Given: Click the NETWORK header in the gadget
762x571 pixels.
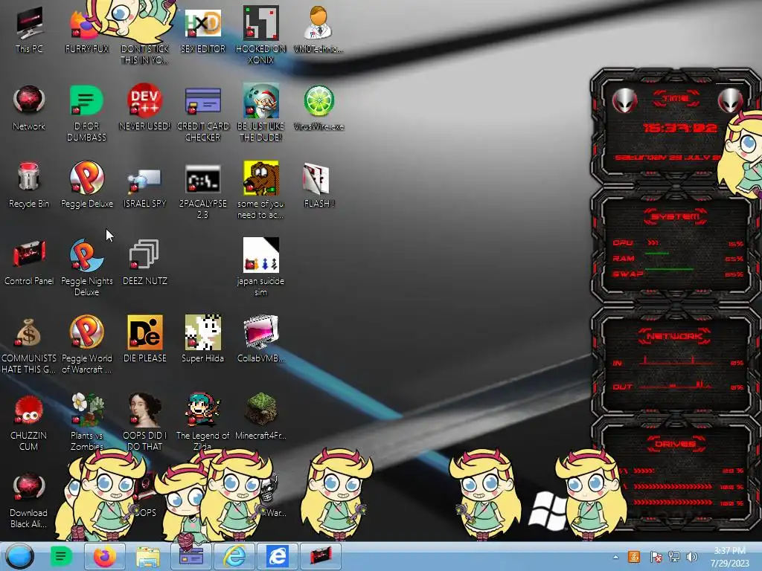Looking at the screenshot, I should [674, 336].
